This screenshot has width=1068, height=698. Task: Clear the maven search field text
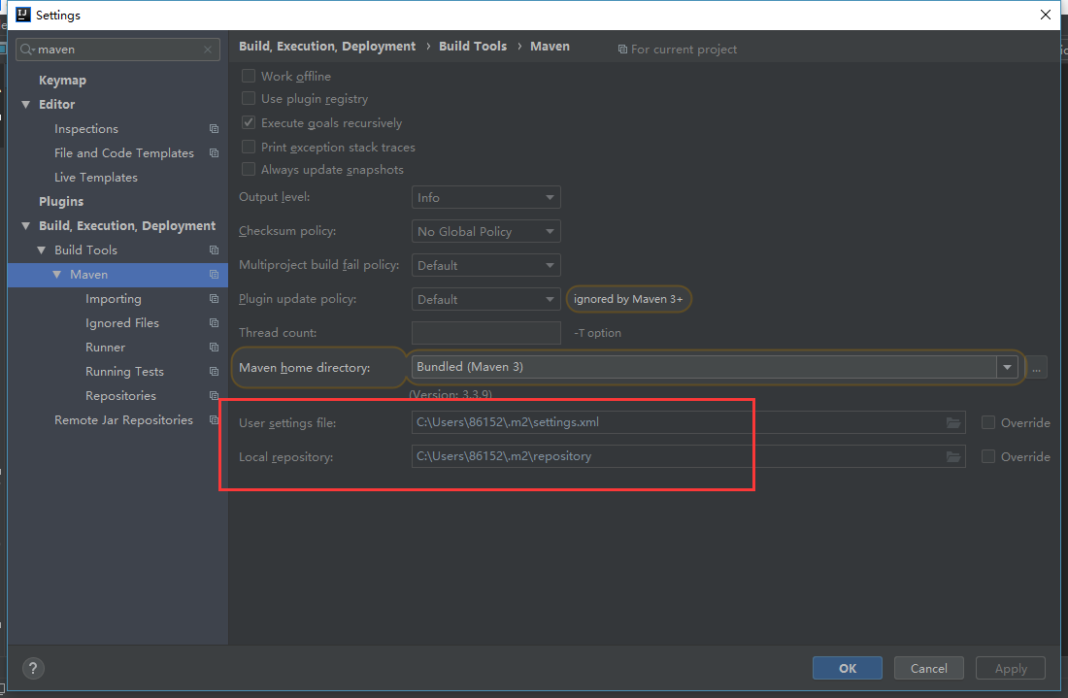pos(208,50)
